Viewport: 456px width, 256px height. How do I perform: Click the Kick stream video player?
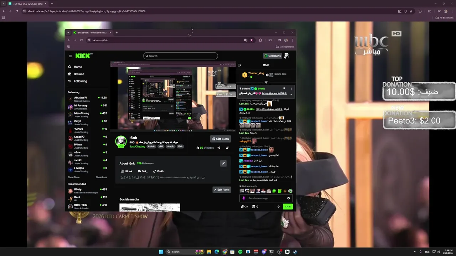173,96
